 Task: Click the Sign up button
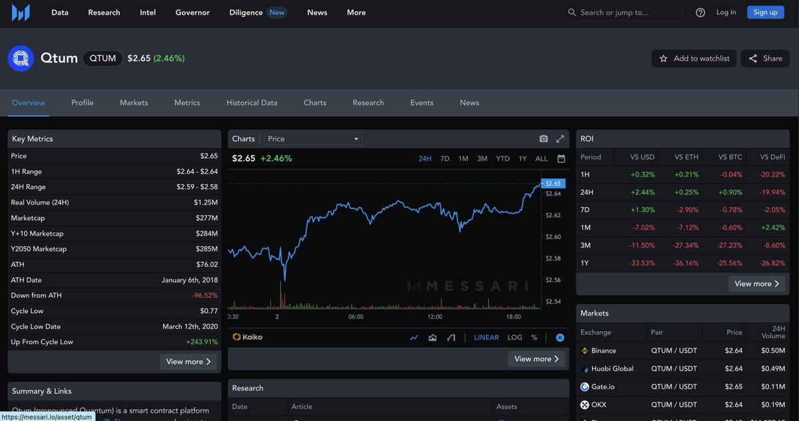point(765,13)
